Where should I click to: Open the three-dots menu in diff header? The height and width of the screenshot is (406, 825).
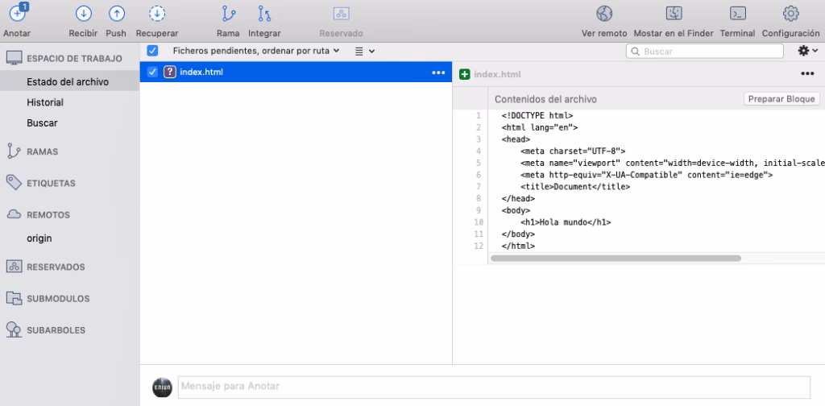tap(807, 73)
